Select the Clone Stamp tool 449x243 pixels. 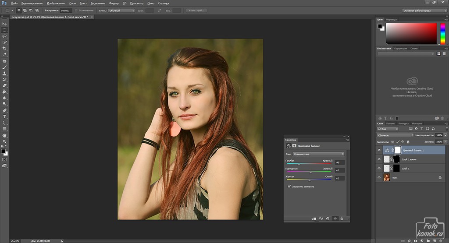(x=4, y=74)
